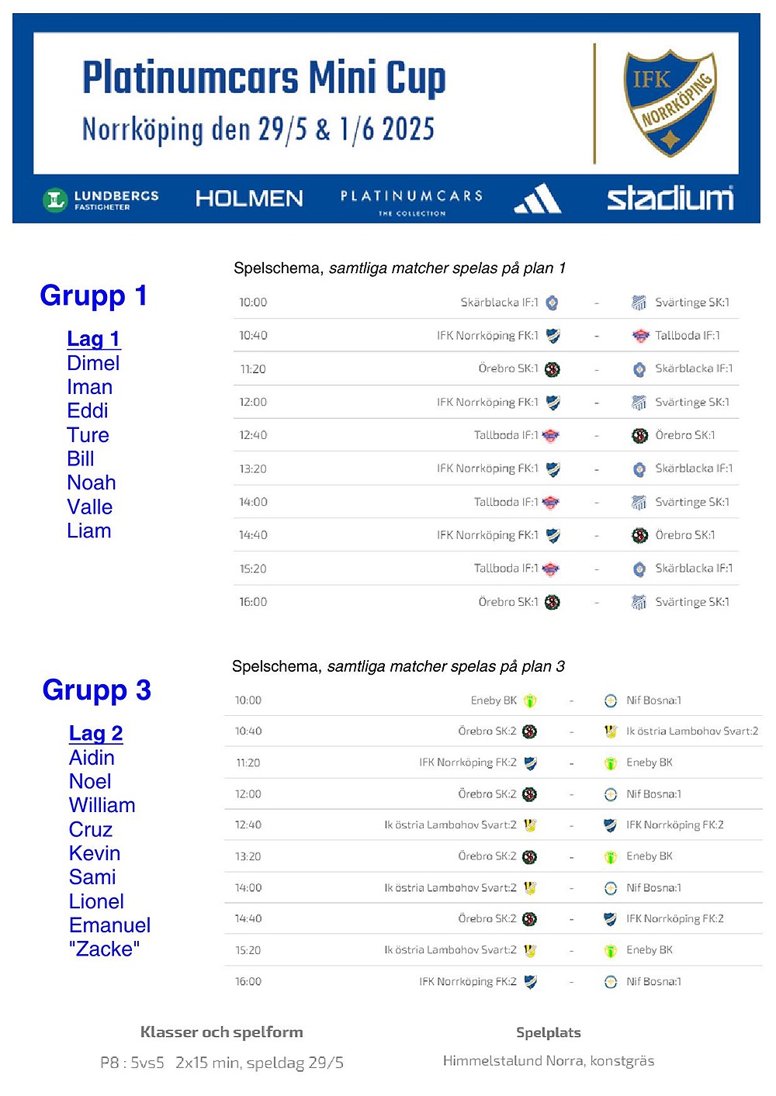
Task: Click the Grupp 3 heading
Action: pos(96,690)
